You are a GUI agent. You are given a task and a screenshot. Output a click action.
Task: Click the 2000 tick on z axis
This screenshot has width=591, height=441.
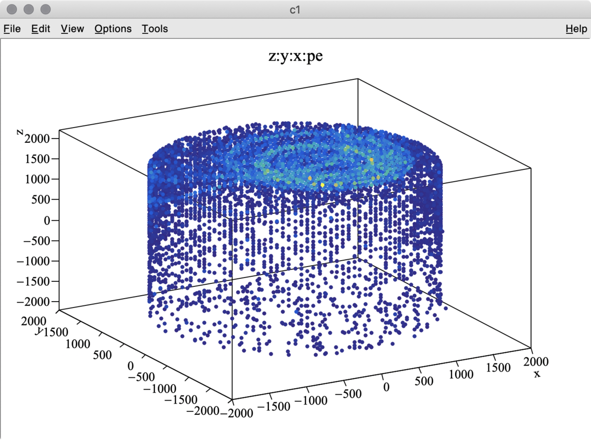(40, 139)
